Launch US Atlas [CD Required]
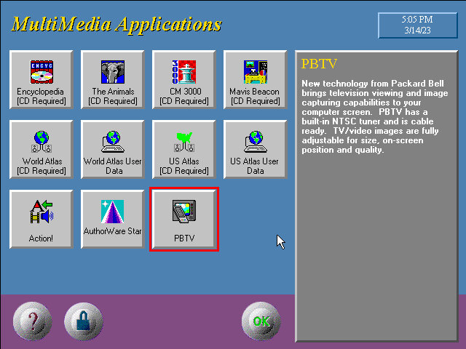The height and width of the screenshot is (349, 466). [184, 150]
